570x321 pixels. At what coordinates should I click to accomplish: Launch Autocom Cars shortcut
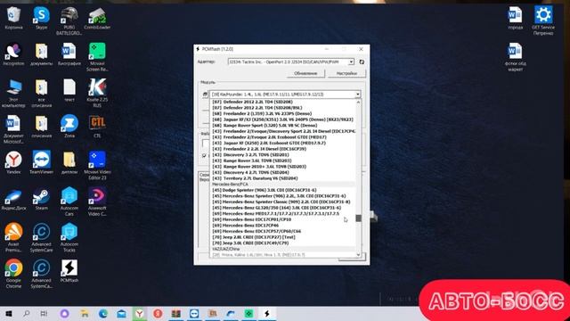[69, 202]
